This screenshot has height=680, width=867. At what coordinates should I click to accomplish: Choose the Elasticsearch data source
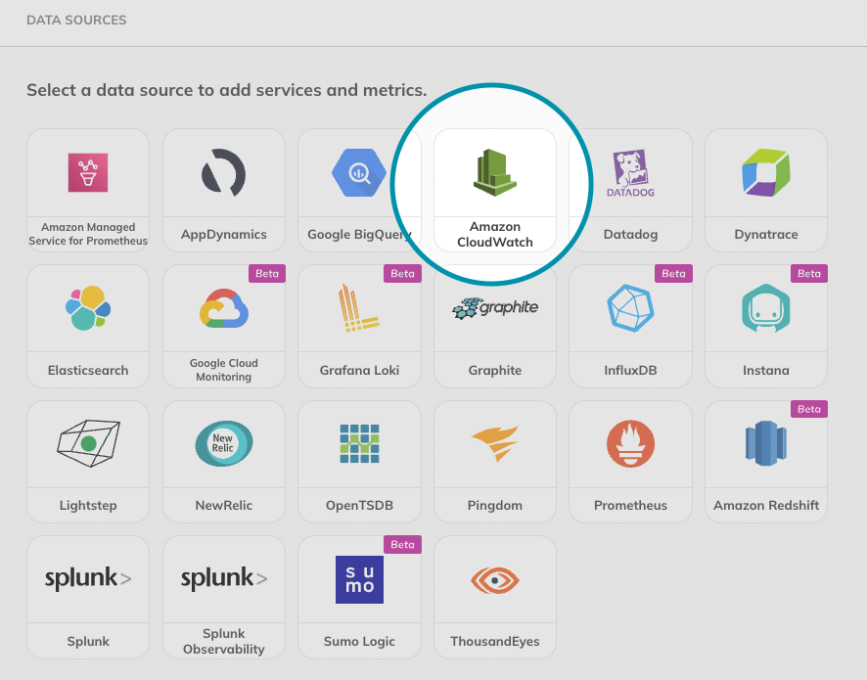tap(87, 325)
